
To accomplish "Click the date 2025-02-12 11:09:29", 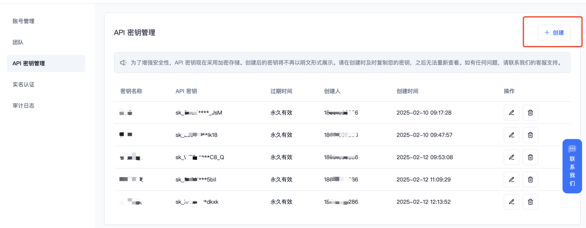I will click(424, 179).
